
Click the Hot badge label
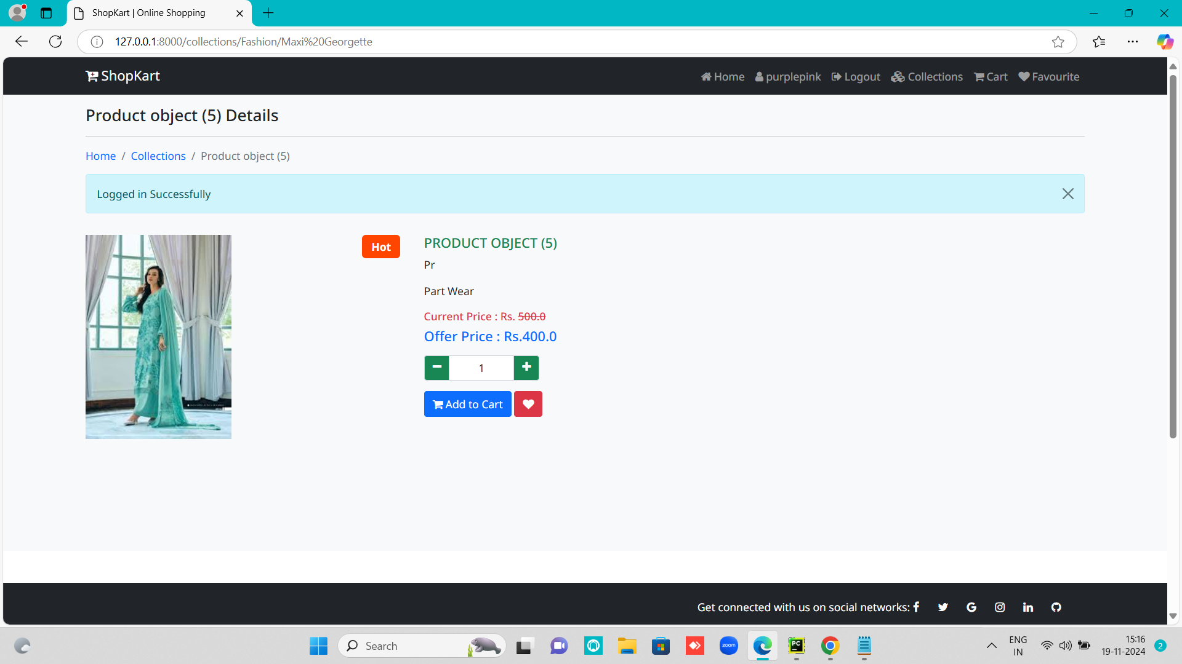(381, 247)
